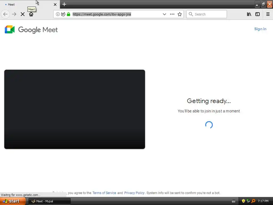Open page actions three-dot menu
The image size is (273, 205).
pyautogui.click(x=172, y=14)
